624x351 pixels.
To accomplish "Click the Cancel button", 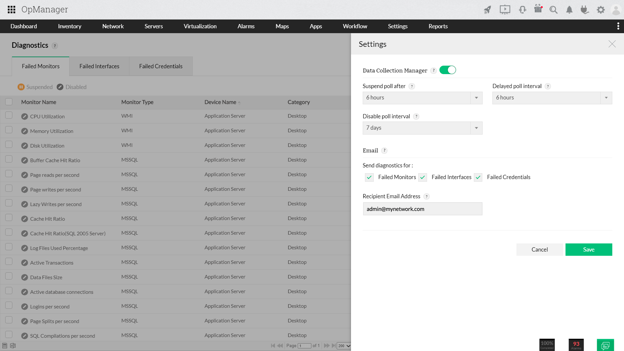I will (x=539, y=250).
